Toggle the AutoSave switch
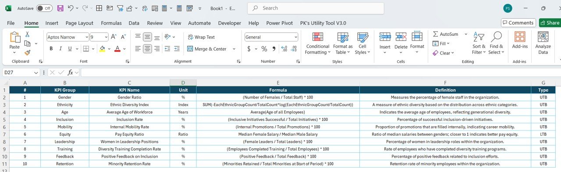Image resolution: width=561 pixels, height=172 pixels. 44,8
